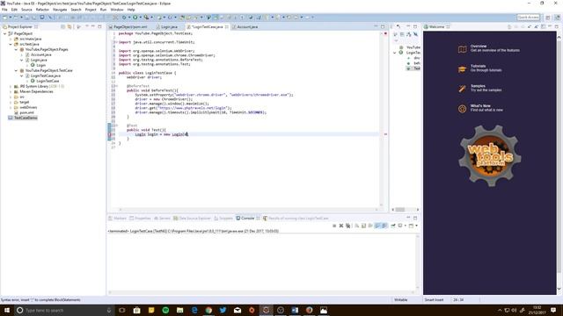Viewport: 563px width, 316px height.
Task: Expand the src/main/java folder
Action: click(11, 39)
